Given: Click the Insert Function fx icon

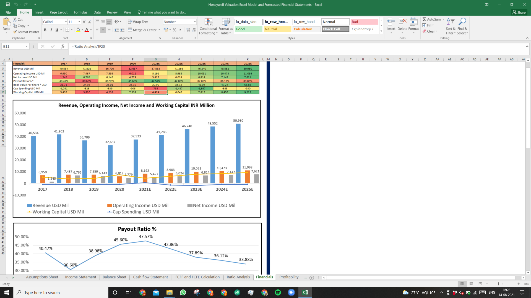Looking at the screenshot, I should click(x=63, y=46).
